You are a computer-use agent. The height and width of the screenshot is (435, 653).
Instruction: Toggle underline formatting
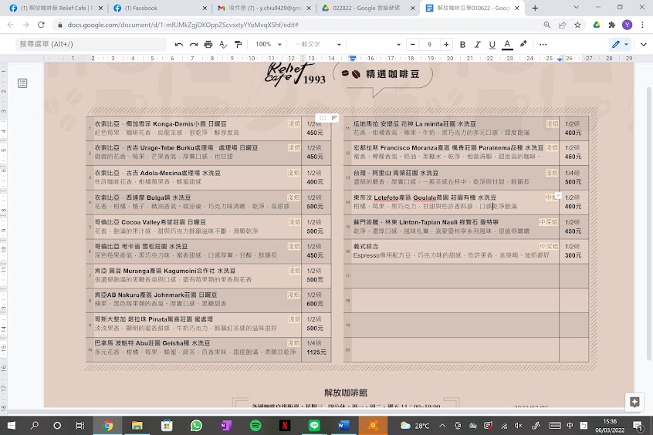[492, 44]
